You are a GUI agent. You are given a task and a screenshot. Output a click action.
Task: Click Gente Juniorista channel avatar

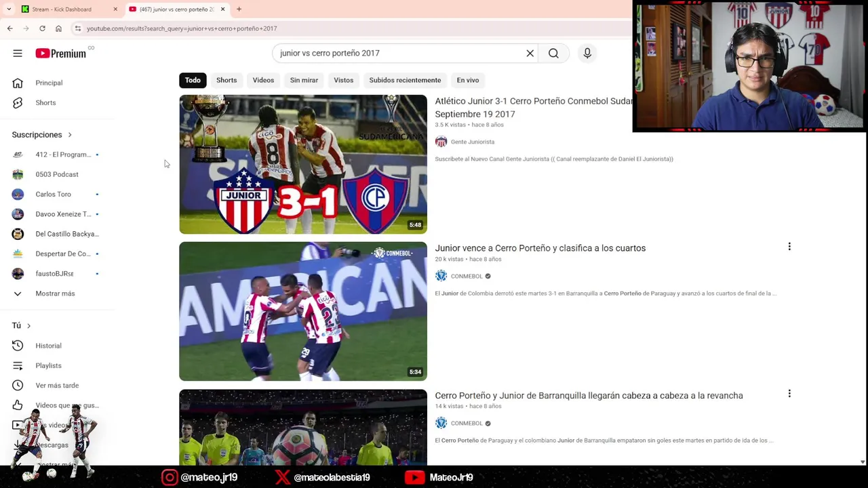(x=441, y=142)
